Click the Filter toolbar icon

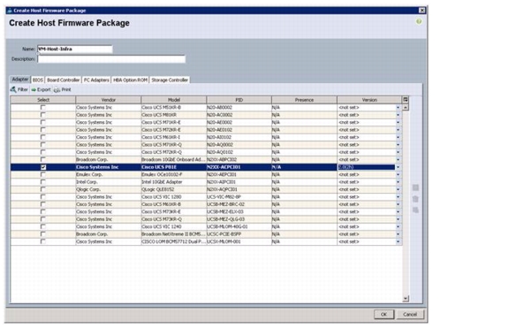(x=13, y=89)
